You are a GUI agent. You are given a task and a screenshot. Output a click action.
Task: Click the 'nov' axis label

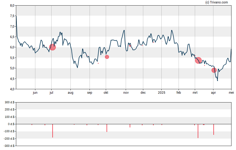pyautogui.click(x=126, y=93)
